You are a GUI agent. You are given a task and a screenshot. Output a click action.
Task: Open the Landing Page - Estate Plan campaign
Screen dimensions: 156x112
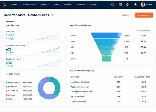(x=81, y=92)
